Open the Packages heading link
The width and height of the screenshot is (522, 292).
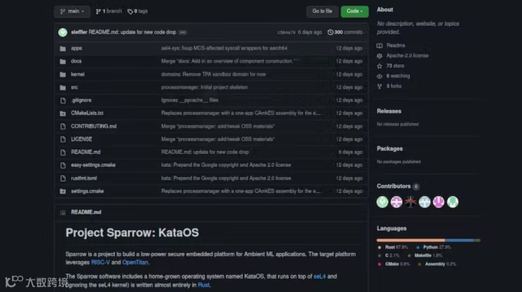(x=390, y=149)
